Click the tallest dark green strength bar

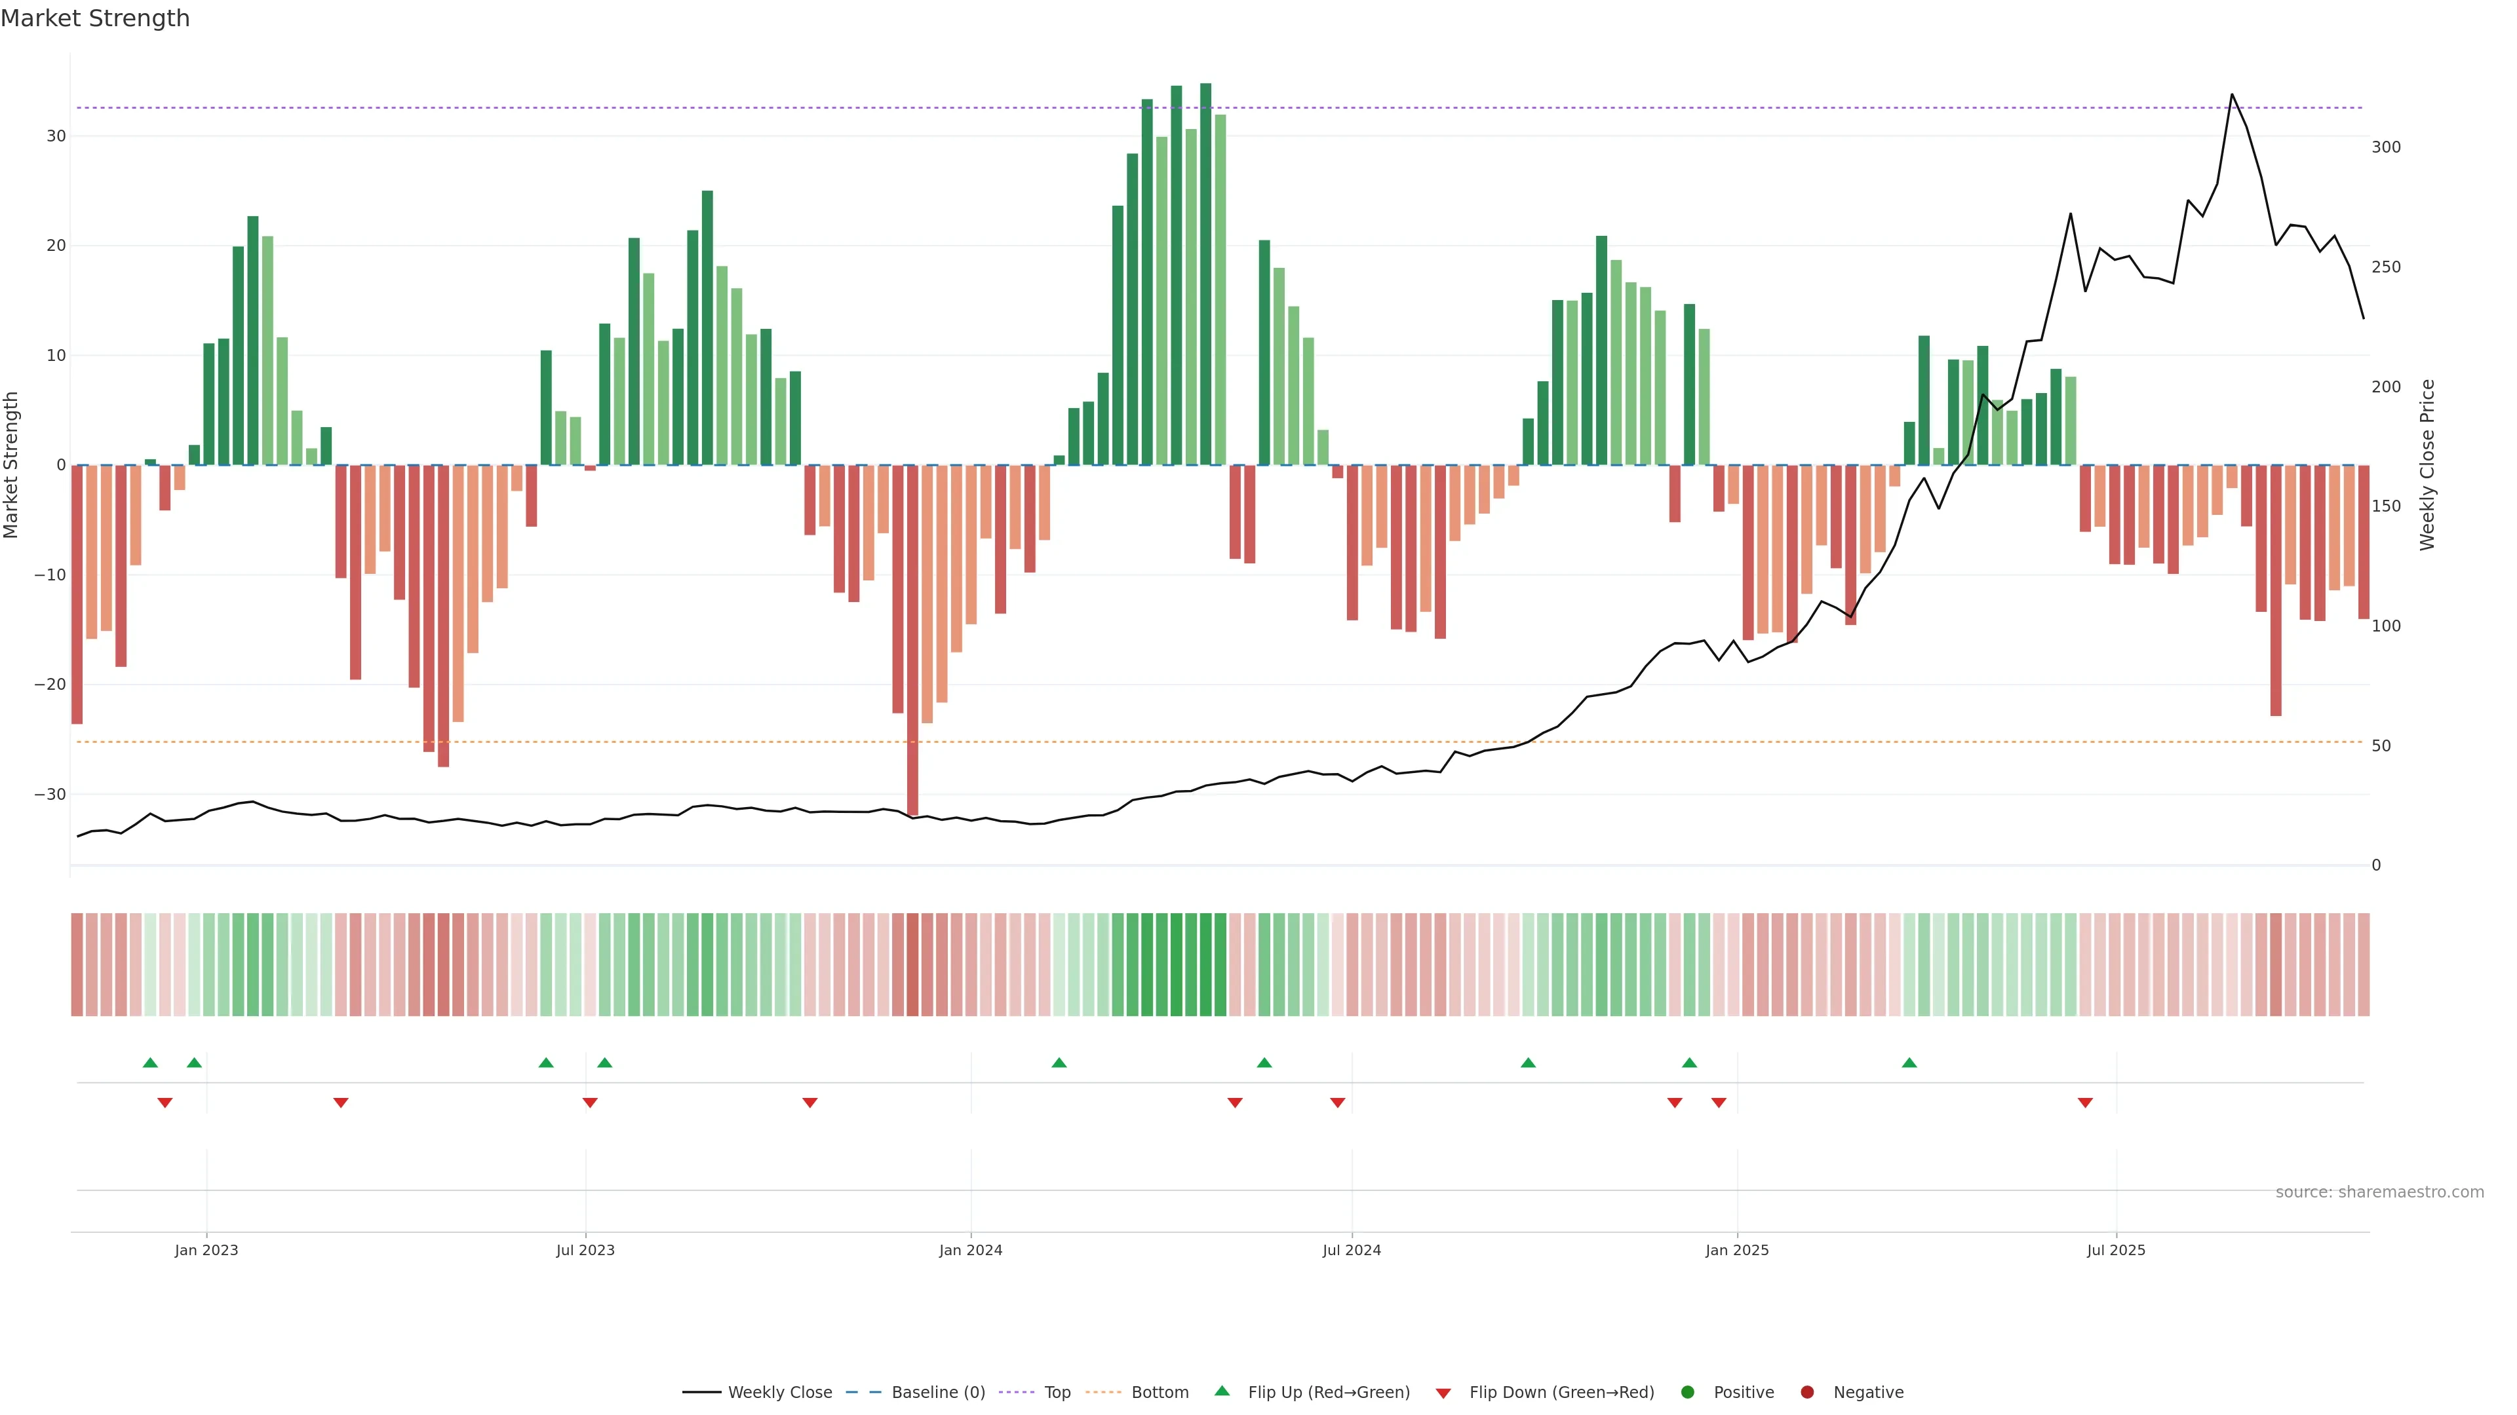click(1206, 273)
